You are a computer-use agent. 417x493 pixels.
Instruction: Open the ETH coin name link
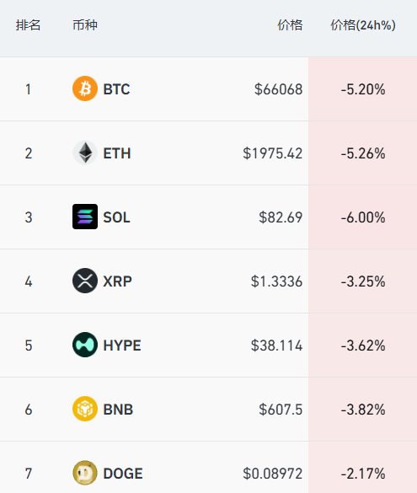[x=117, y=153]
